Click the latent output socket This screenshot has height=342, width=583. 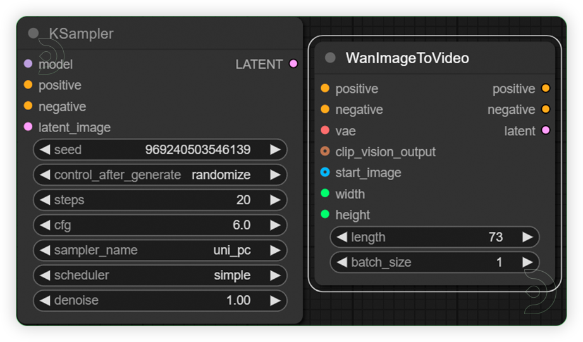pos(546,130)
